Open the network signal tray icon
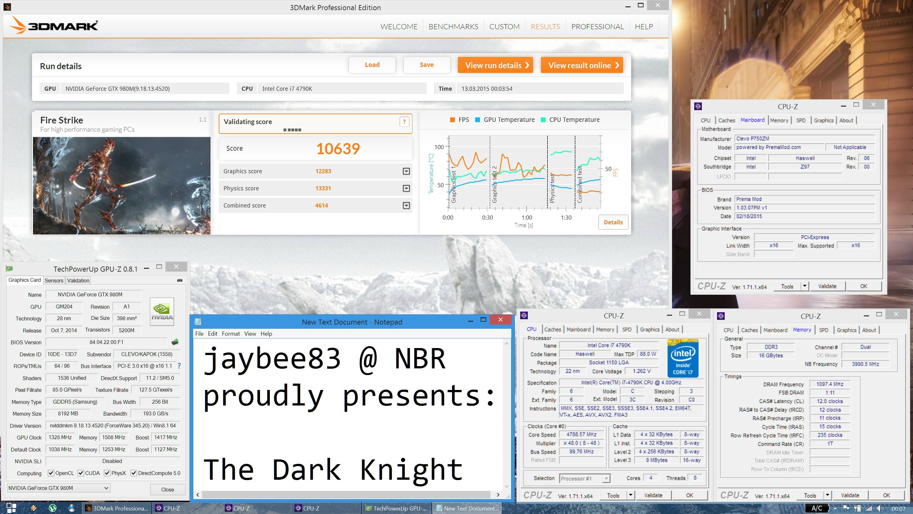 868,508
